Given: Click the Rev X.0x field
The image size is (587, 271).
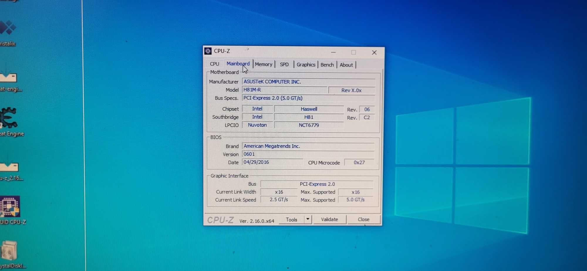Looking at the screenshot, I should click(351, 90).
